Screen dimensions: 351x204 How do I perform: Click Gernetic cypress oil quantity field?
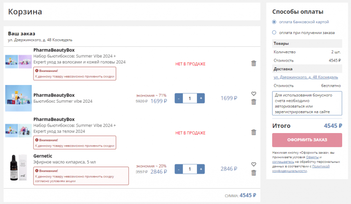(190, 169)
